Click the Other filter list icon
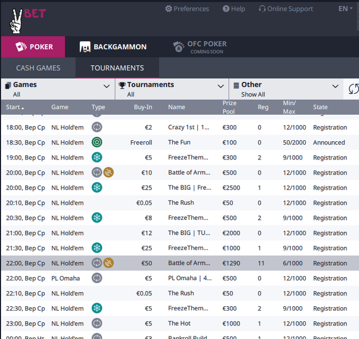Viewport: 359px width, 339px height. click(236, 86)
